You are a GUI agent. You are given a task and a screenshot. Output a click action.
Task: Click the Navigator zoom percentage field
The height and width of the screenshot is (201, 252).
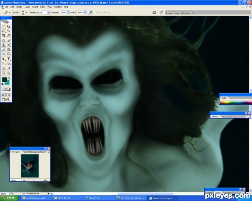coord(15,180)
